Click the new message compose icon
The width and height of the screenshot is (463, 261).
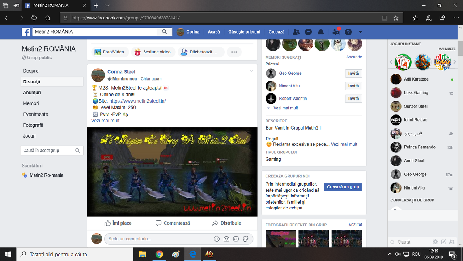[443, 242]
